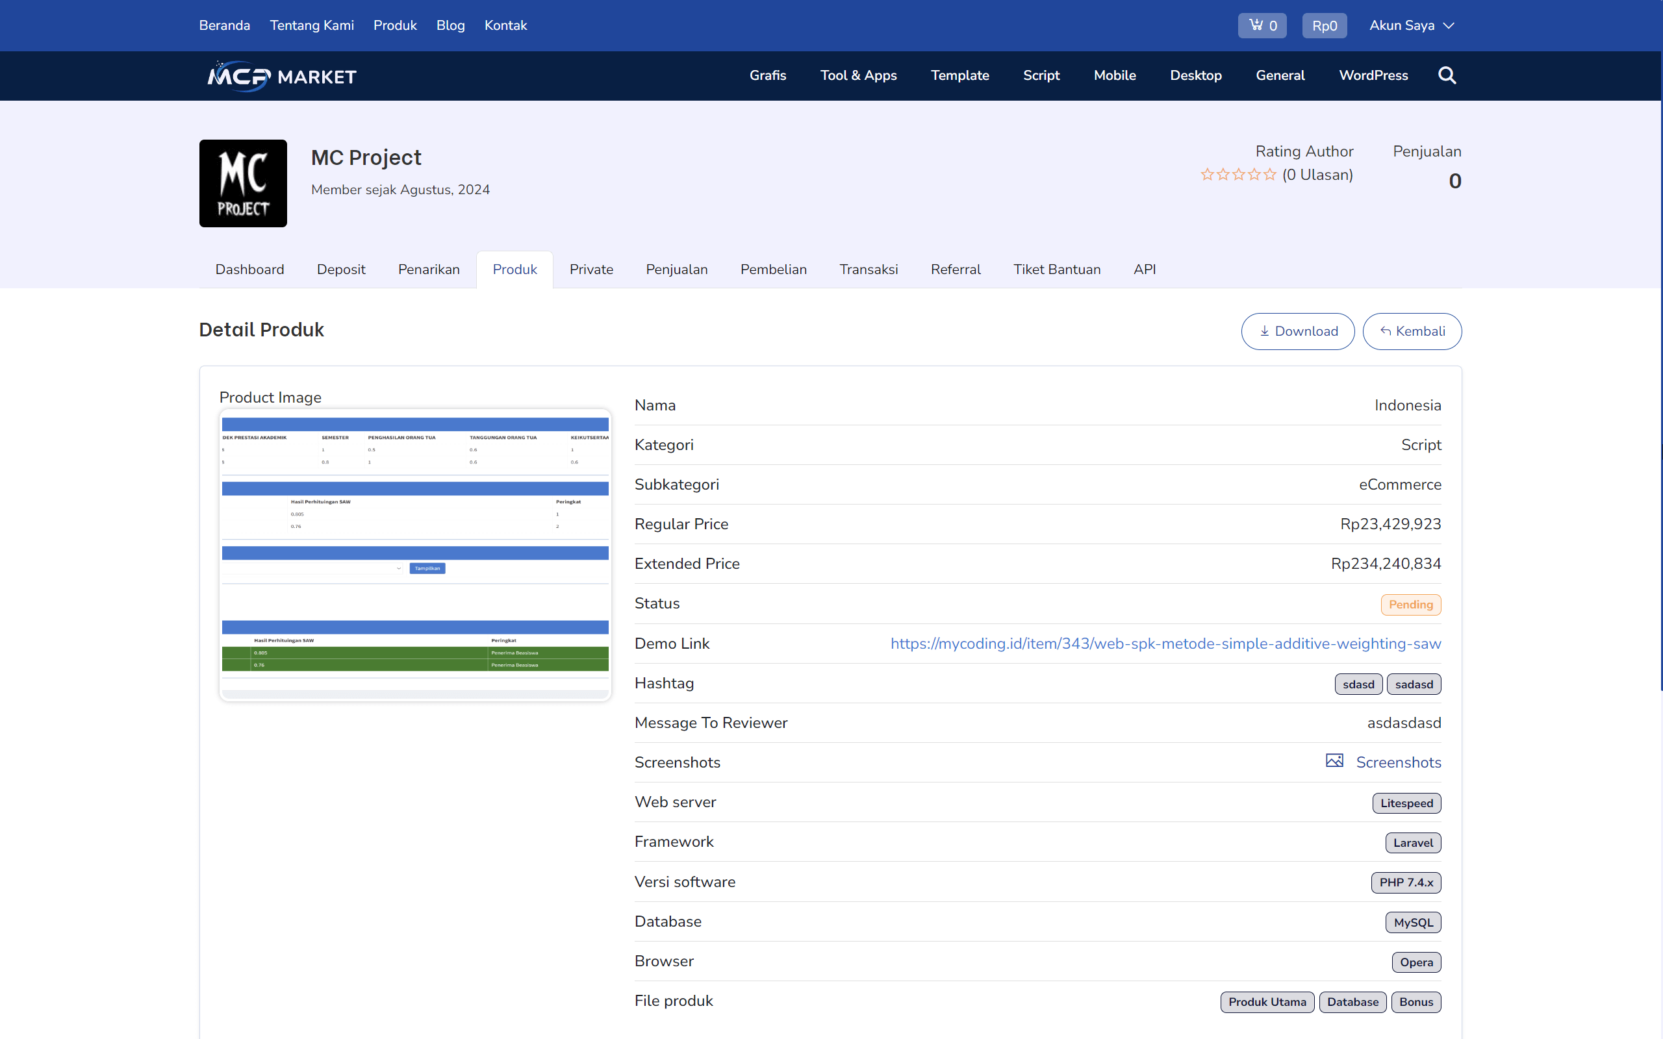Viewport: 1663px width, 1039px height.
Task: Open the Screenshots link
Action: (1398, 762)
